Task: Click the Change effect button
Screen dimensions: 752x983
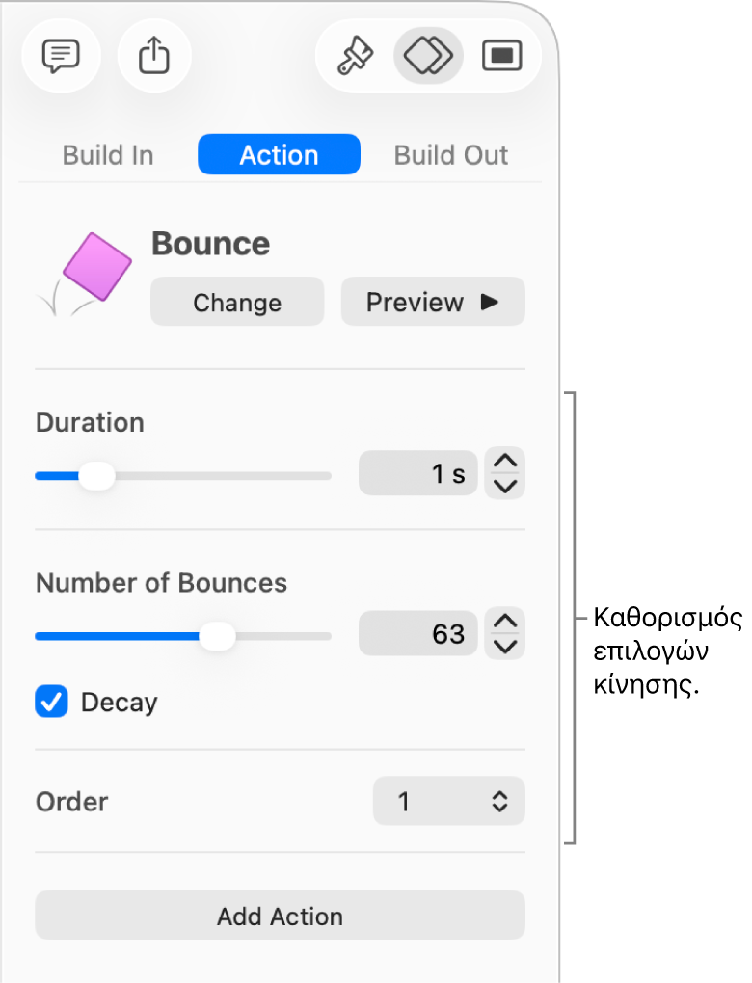Action: click(x=237, y=303)
